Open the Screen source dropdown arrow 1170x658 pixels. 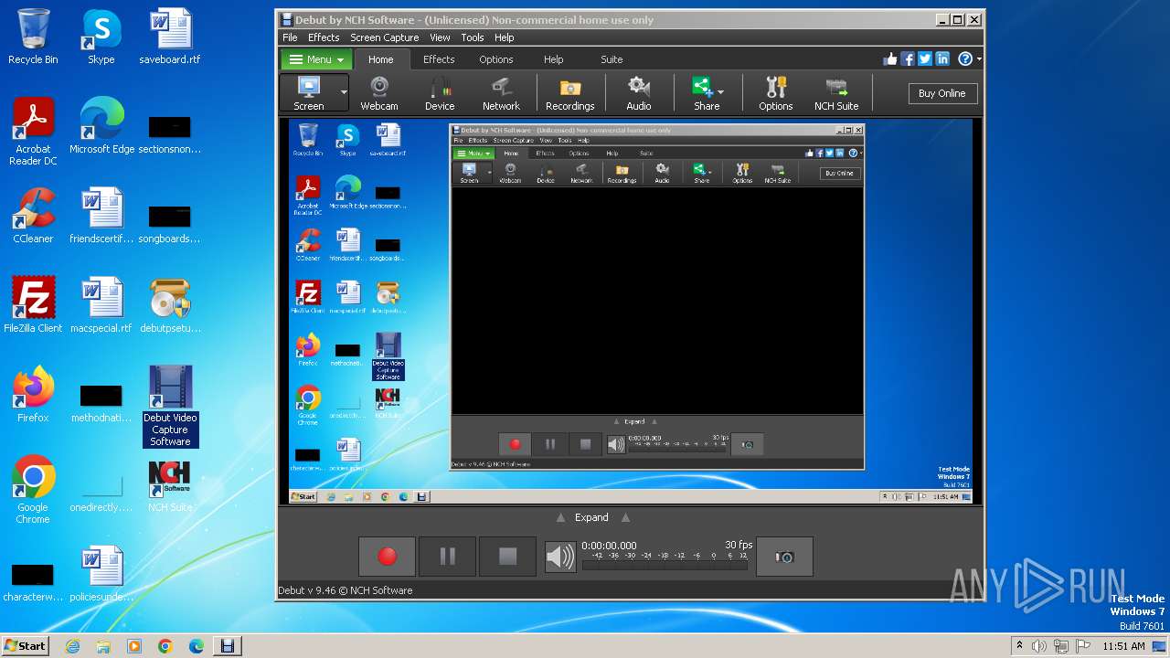[344, 93]
